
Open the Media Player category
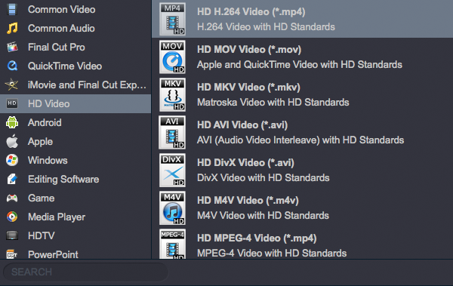pos(75,217)
